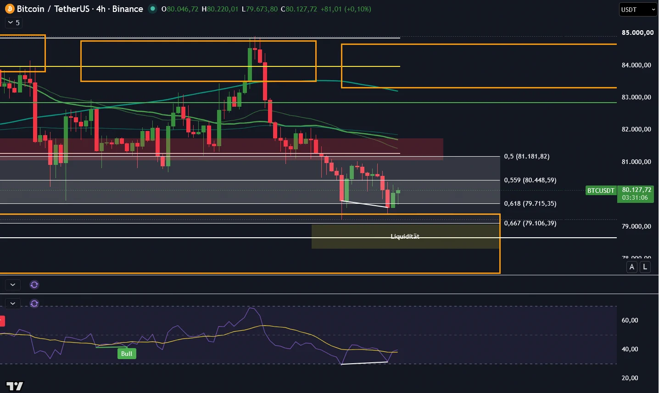Click the Bitcoin symbol icon
Screen dimensions: 659x393
coord(10,9)
